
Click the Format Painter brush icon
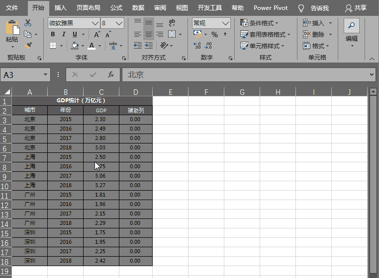28,45
